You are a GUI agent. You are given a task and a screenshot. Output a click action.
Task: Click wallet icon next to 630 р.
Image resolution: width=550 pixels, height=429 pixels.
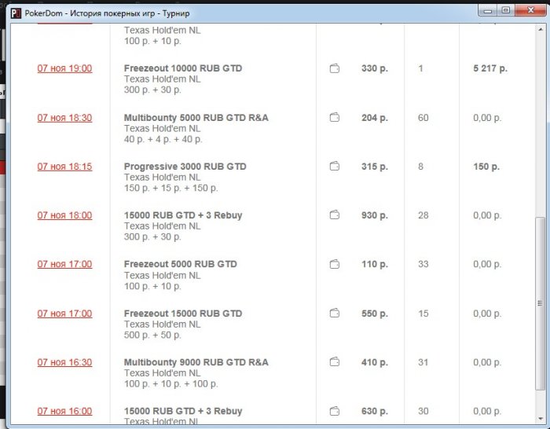click(335, 411)
